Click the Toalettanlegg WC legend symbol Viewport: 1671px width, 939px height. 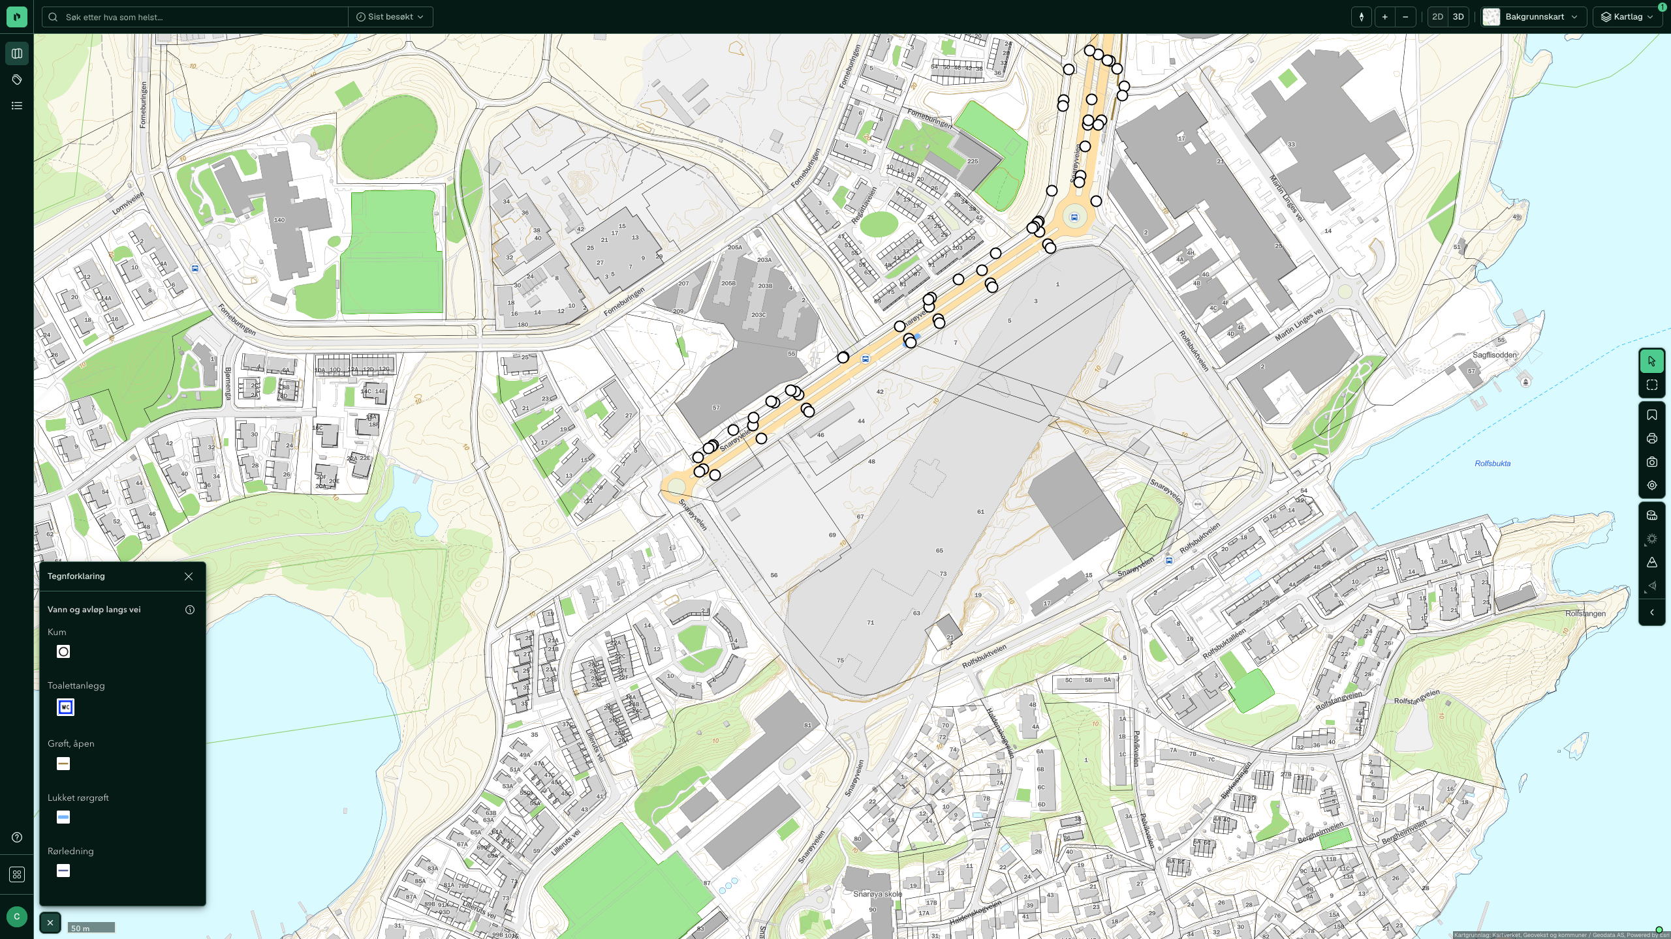point(65,708)
